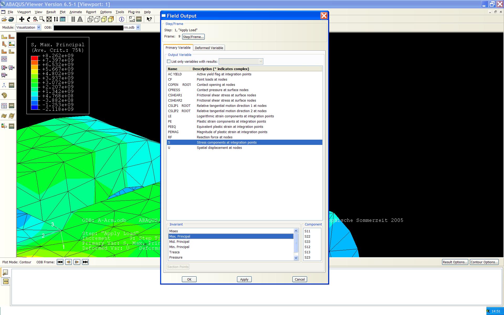Screen dimensions: 504x315
Task: Open the Plug-ins menu
Action: pyautogui.click(x=134, y=12)
